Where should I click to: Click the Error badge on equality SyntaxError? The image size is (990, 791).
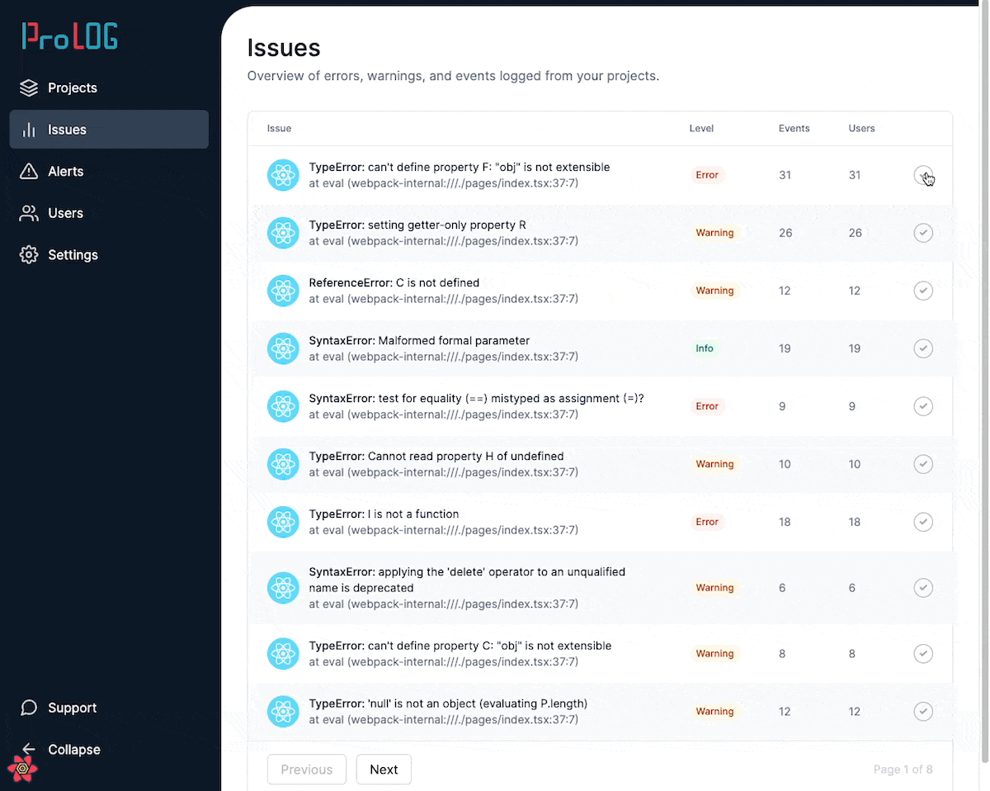coord(707,406)
